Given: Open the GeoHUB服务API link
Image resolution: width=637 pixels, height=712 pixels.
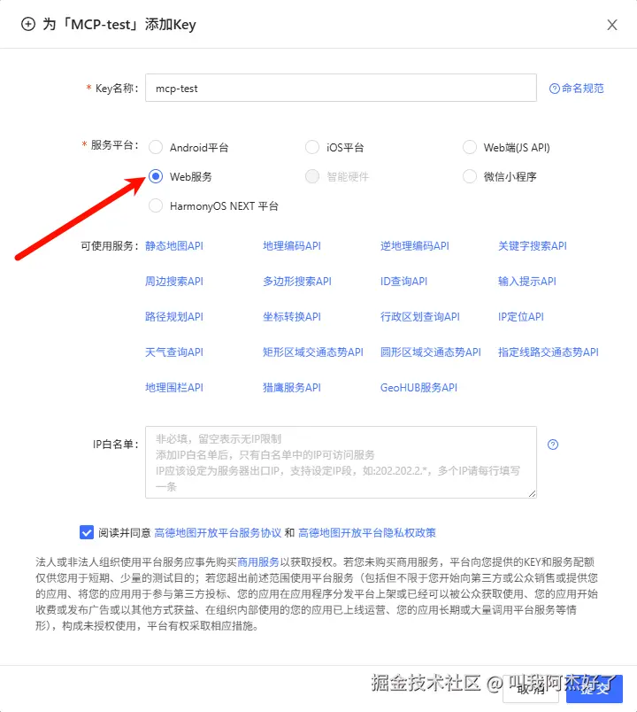Looking at the screenshot, I should point(418,388).
